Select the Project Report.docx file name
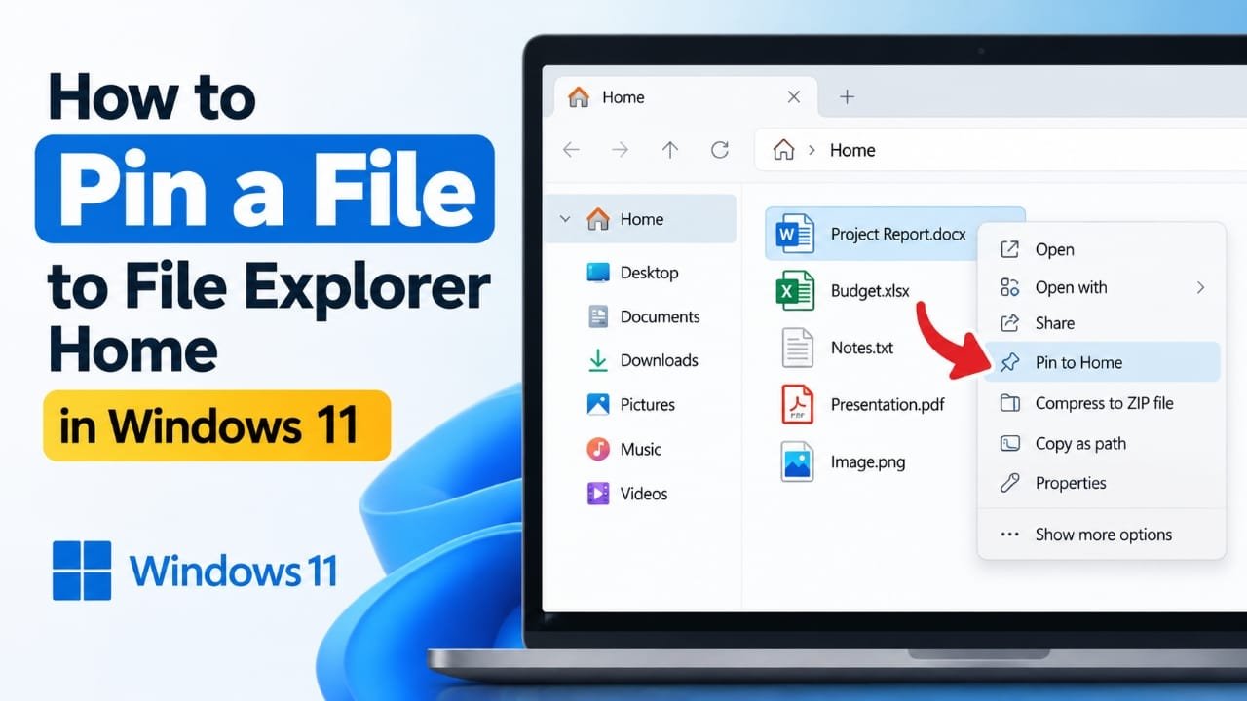This screenshot has width=1247, height=701. click(898, 234)
